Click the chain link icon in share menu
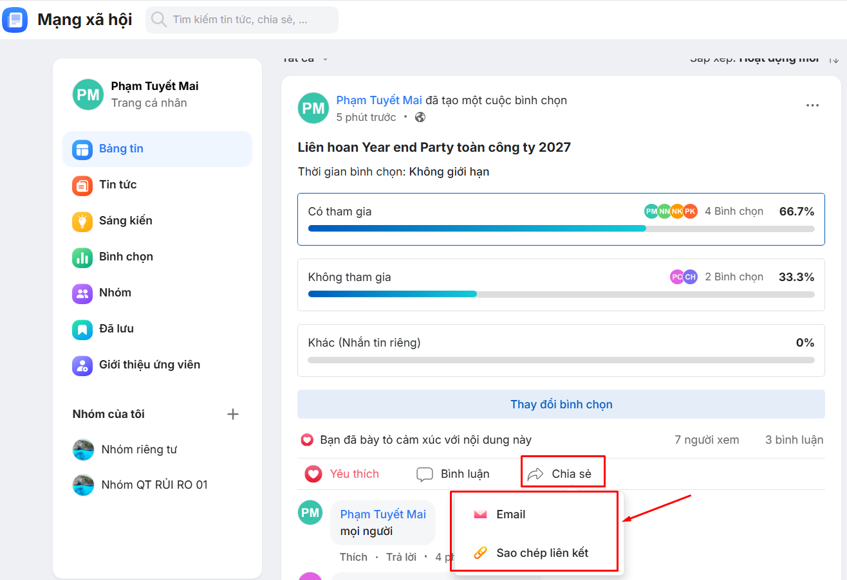 click(480, 553)
